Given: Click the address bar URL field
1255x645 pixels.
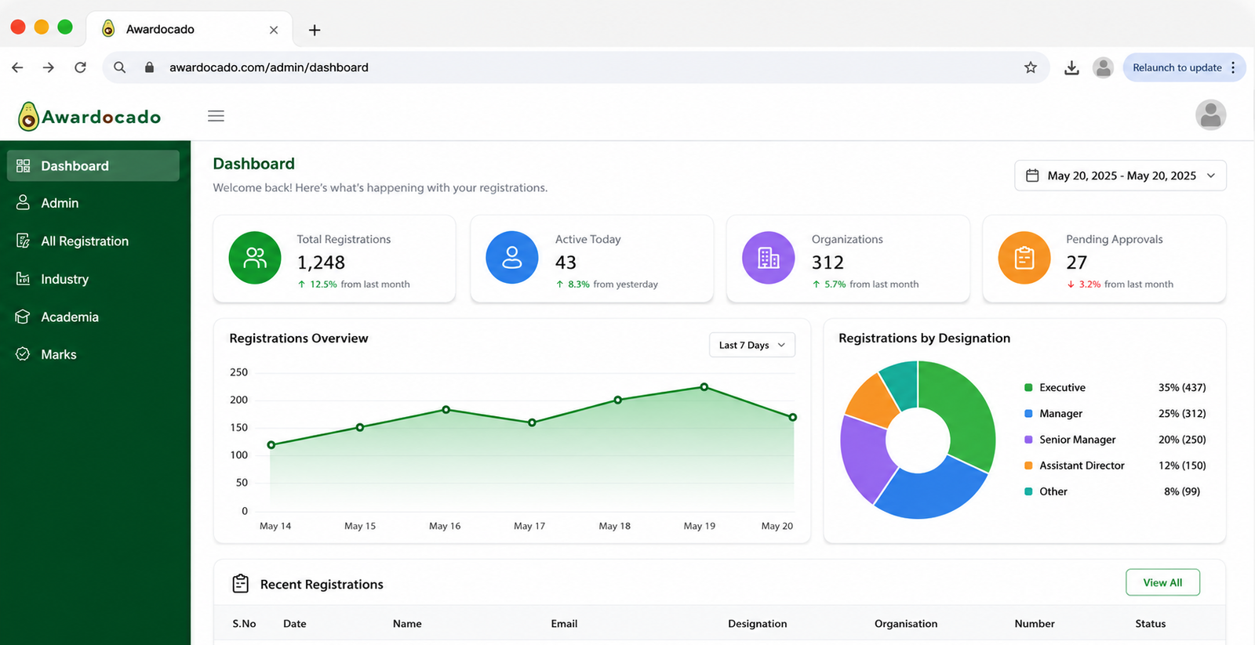Looking at the screenshot, I should coord(576,67).
